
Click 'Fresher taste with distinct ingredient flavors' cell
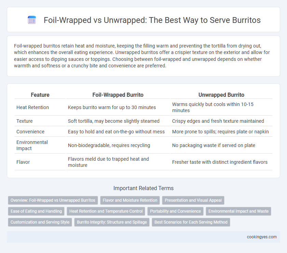tap(220, 162)
